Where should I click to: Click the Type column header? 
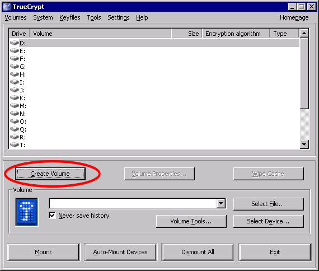click(285, 34)
